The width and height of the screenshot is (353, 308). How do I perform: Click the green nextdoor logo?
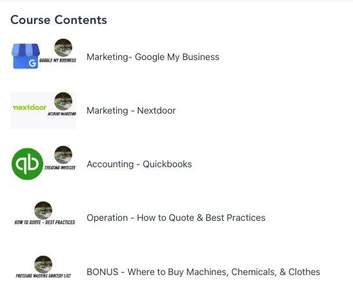[30, 107]
